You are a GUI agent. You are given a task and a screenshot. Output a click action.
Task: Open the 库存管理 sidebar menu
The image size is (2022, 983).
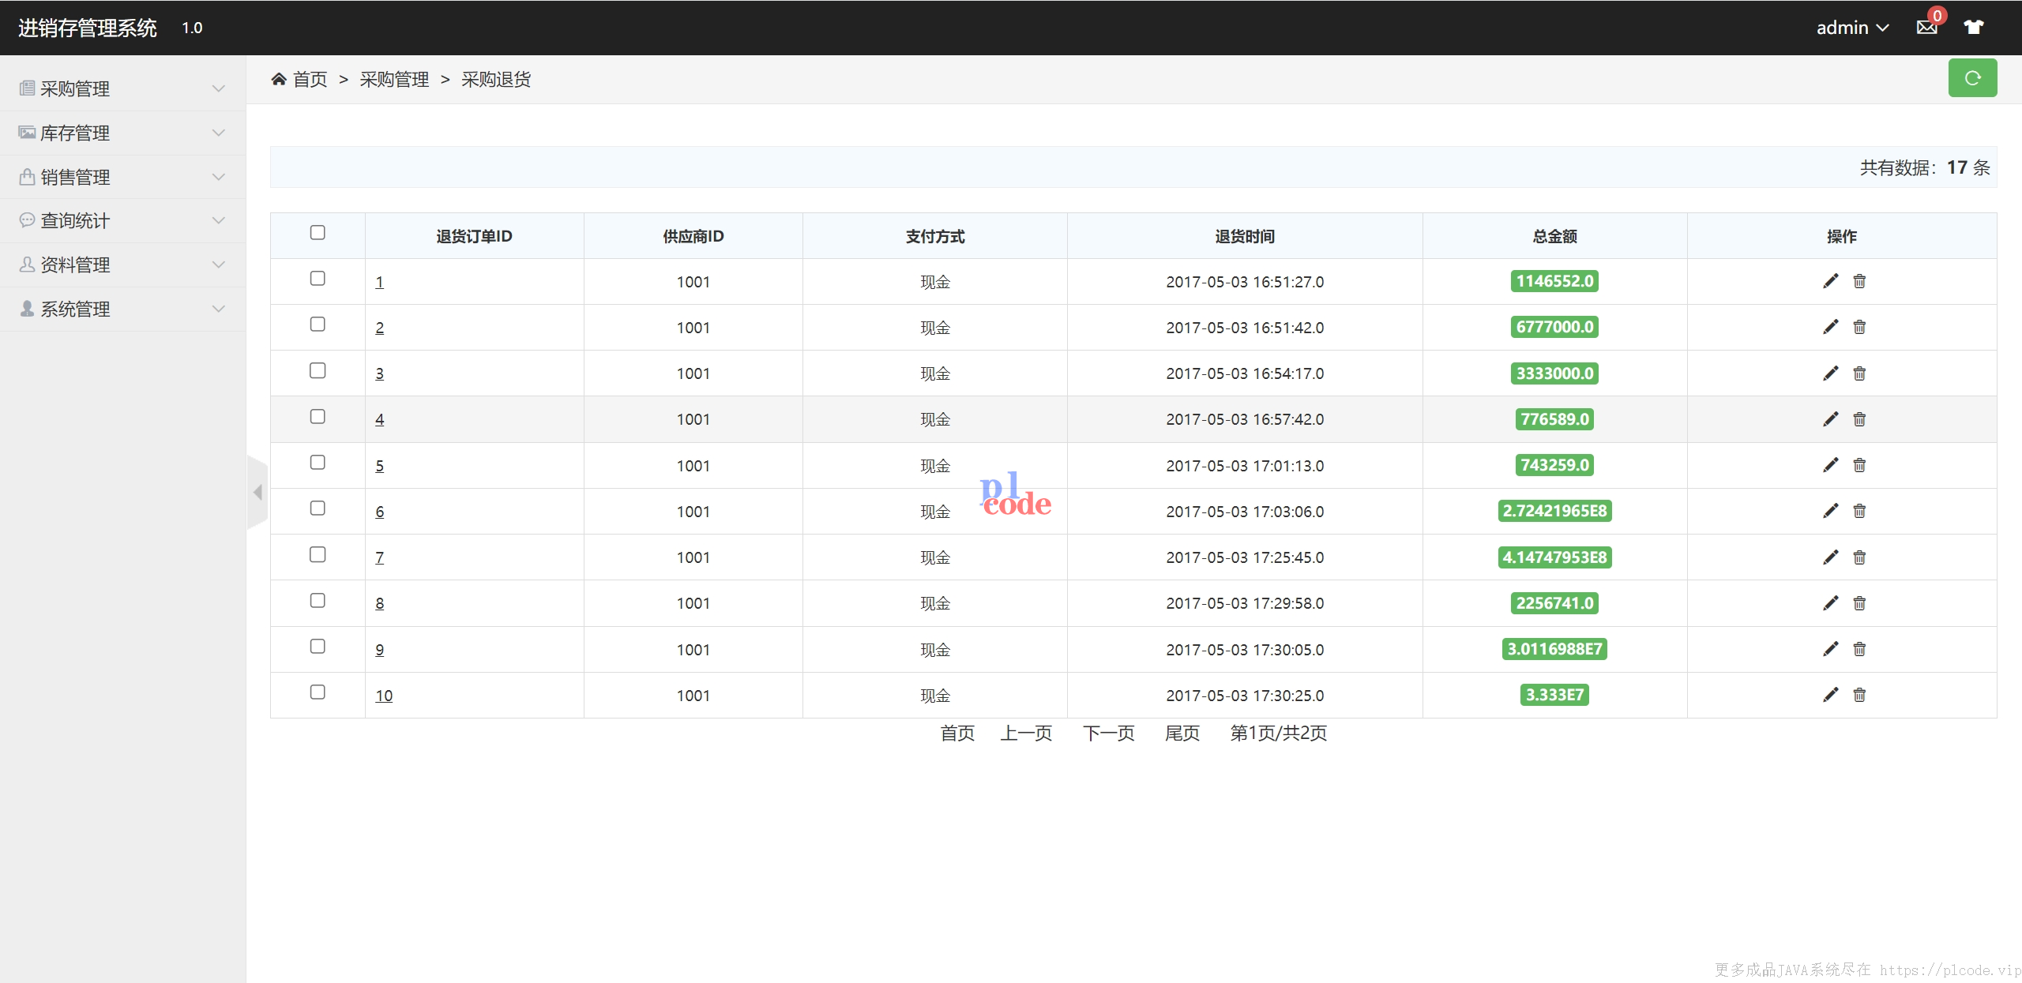pyautogui.click(x=122, y=133)
